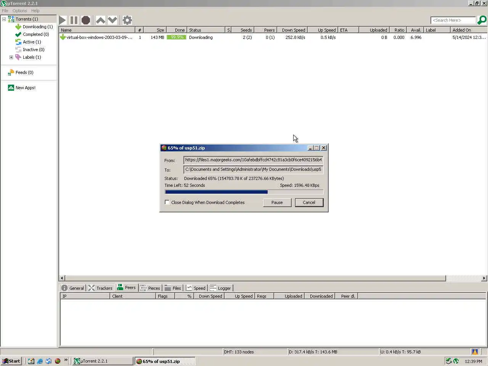Click the Outlook Express Quick Launch icon
The height and width of the screenshot is (366, 488).
[48, 361]
